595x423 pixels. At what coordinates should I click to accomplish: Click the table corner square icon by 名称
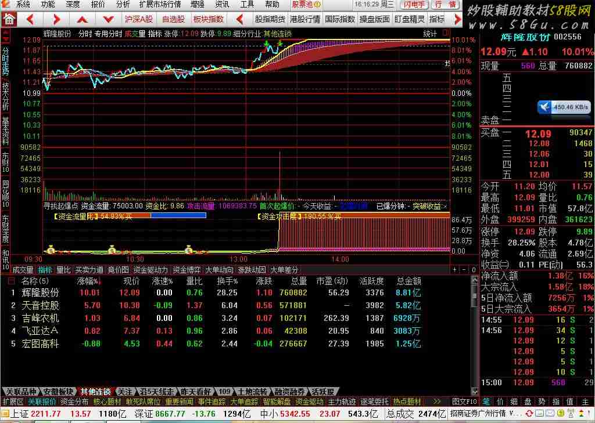12,281
